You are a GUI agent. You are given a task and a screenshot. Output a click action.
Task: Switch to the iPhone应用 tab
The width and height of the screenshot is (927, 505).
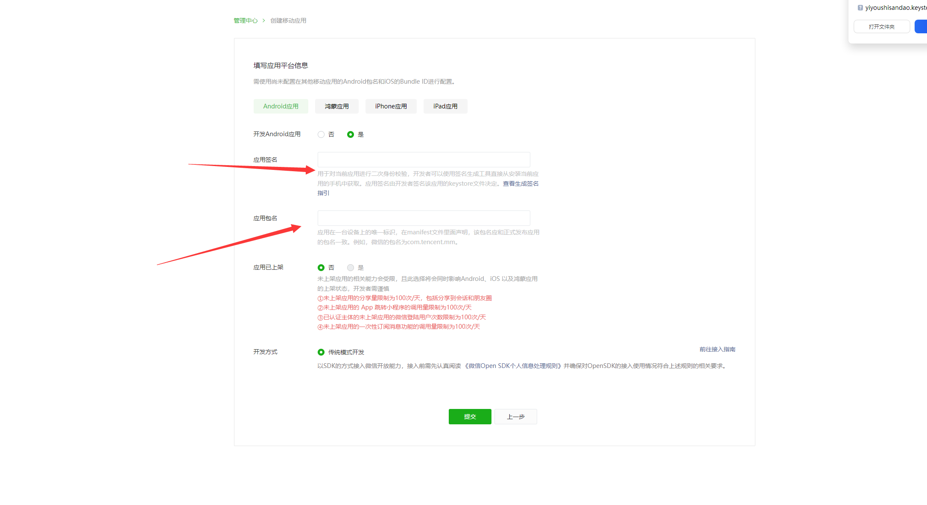(391, 106)
